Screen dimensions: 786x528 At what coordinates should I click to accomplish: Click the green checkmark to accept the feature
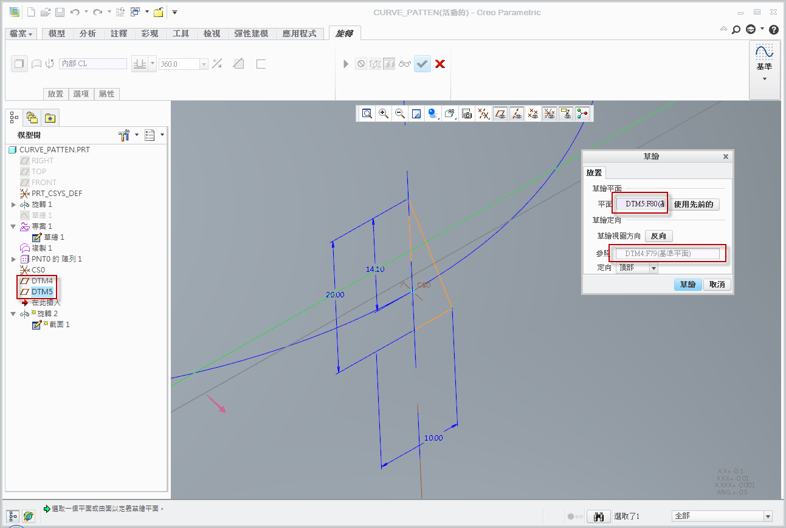(x=422, y=64)
